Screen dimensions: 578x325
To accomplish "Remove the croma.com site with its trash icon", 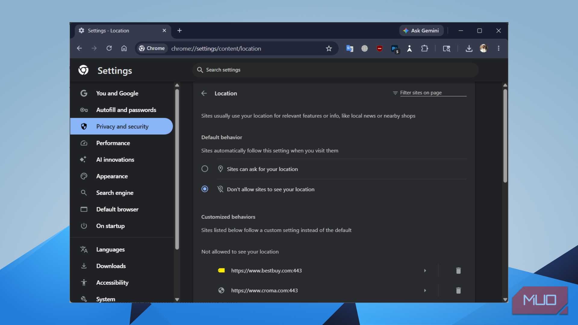I will pos(458,290).
